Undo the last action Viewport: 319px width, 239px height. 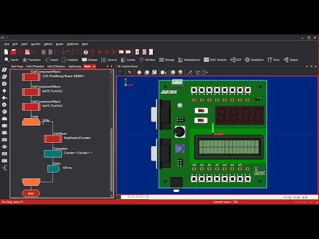click(x=59, y=52)
